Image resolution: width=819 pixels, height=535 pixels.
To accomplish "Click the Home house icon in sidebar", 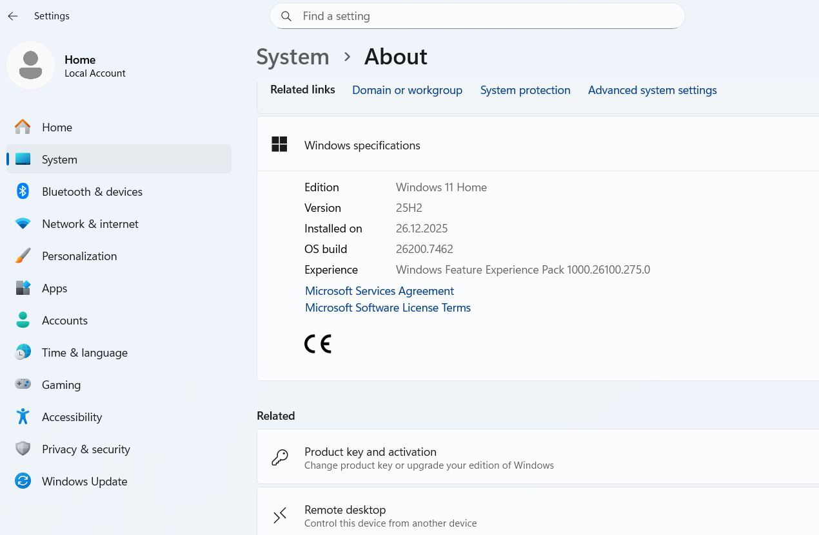I will (23, 127).
